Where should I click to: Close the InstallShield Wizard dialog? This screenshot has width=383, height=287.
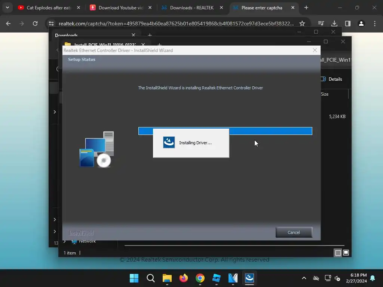coord(315,50)
